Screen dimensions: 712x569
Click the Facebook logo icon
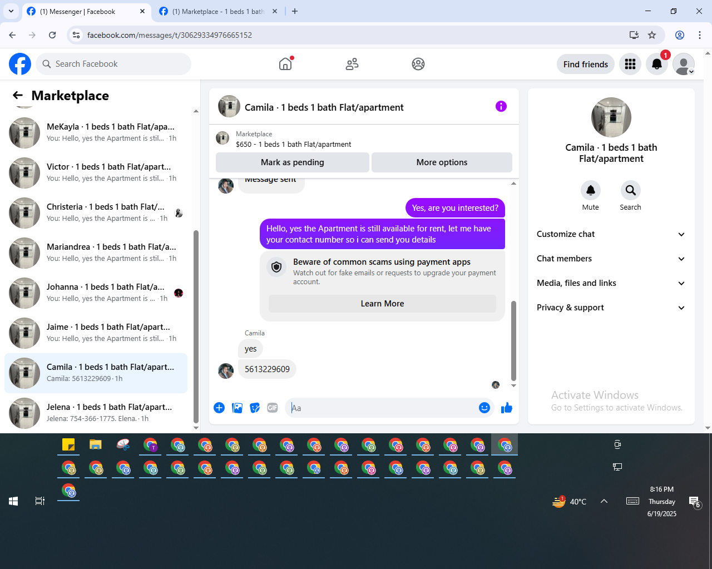coord(20,64)
